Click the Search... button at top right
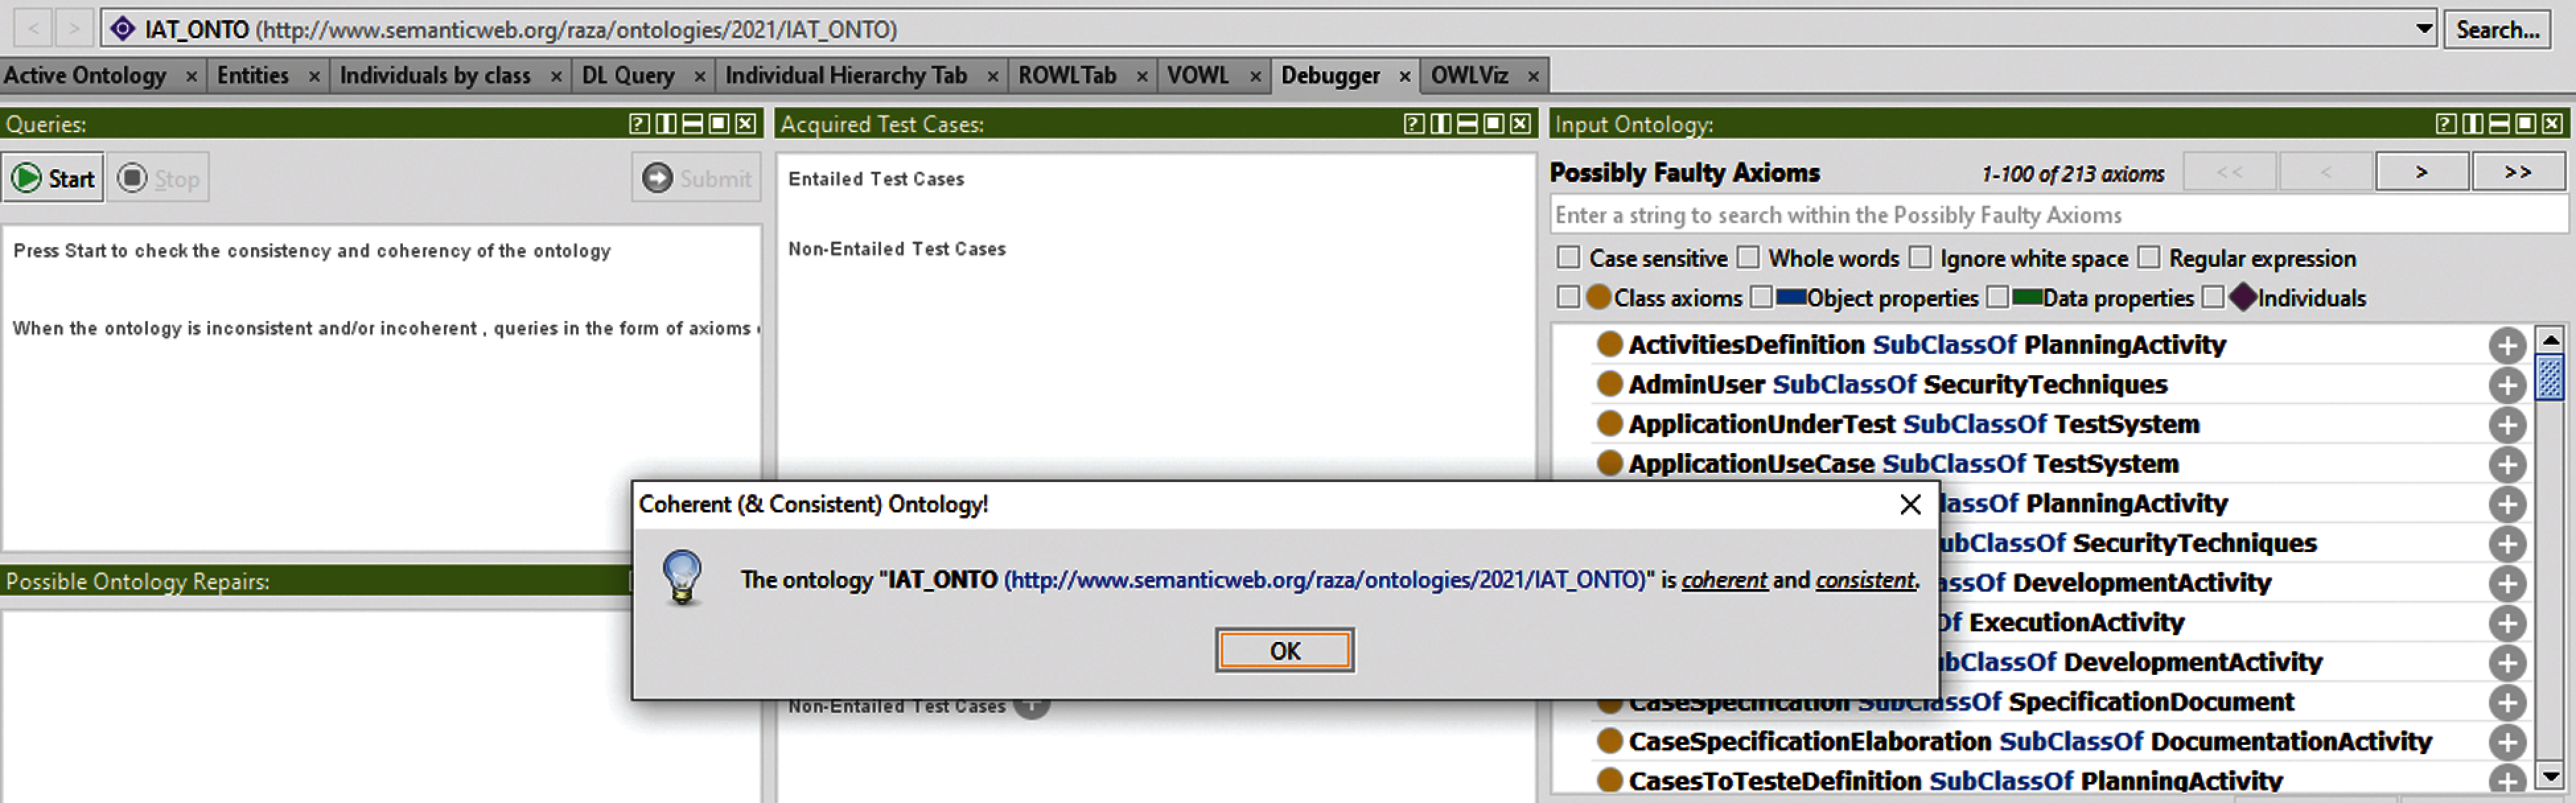The image size is (2576, 803). 2497,30
